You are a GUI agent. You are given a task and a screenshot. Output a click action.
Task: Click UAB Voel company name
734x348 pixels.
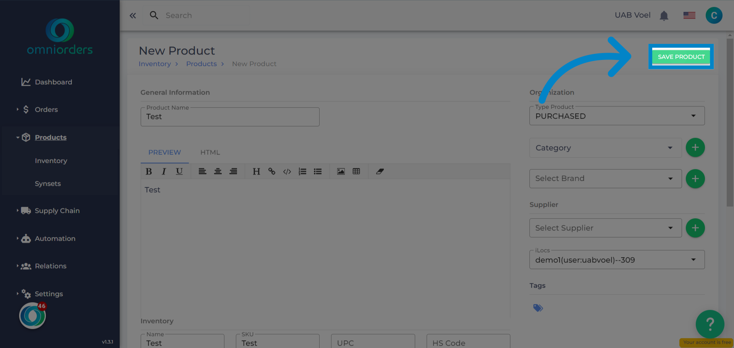coord(633,15)
